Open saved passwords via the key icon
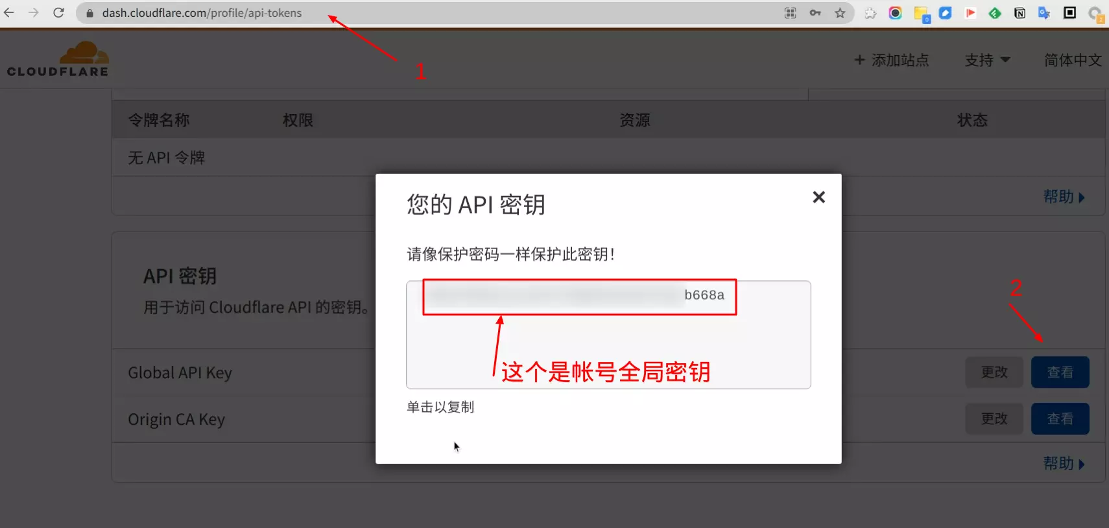Screen dimensions: 1109x528 coord(815,13)
